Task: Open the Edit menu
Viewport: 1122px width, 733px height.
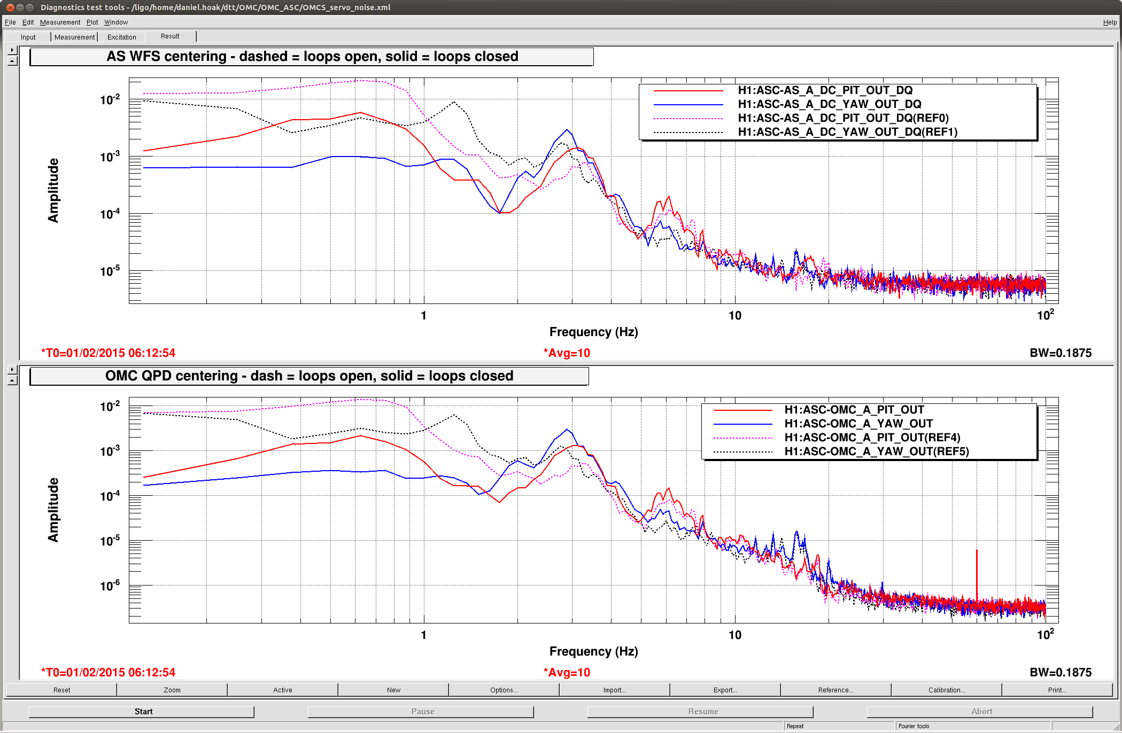Action: [28, 22]
